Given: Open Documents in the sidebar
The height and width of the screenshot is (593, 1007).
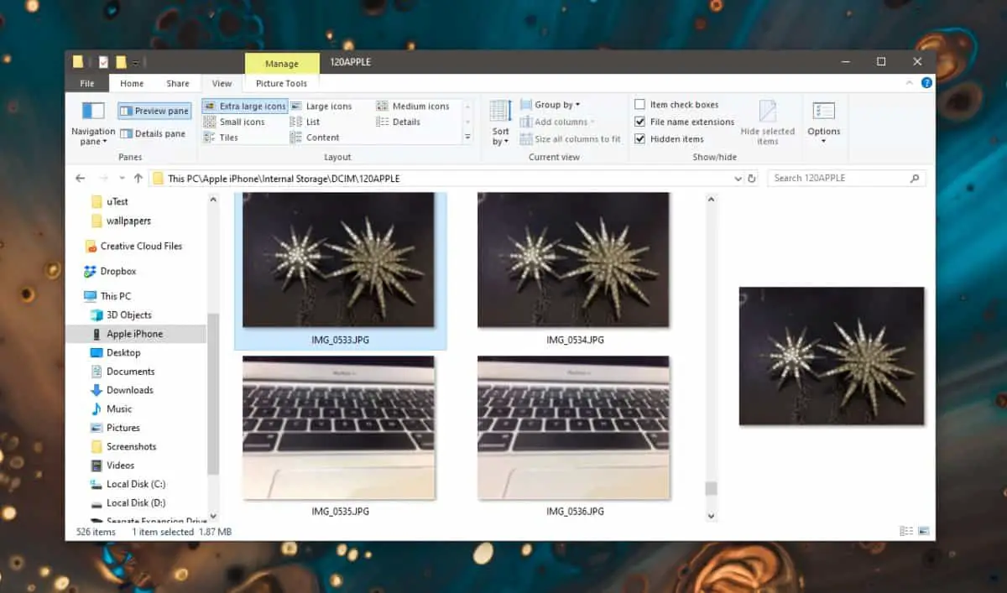Looking at the screenshot, I should [x=123, y=372].
